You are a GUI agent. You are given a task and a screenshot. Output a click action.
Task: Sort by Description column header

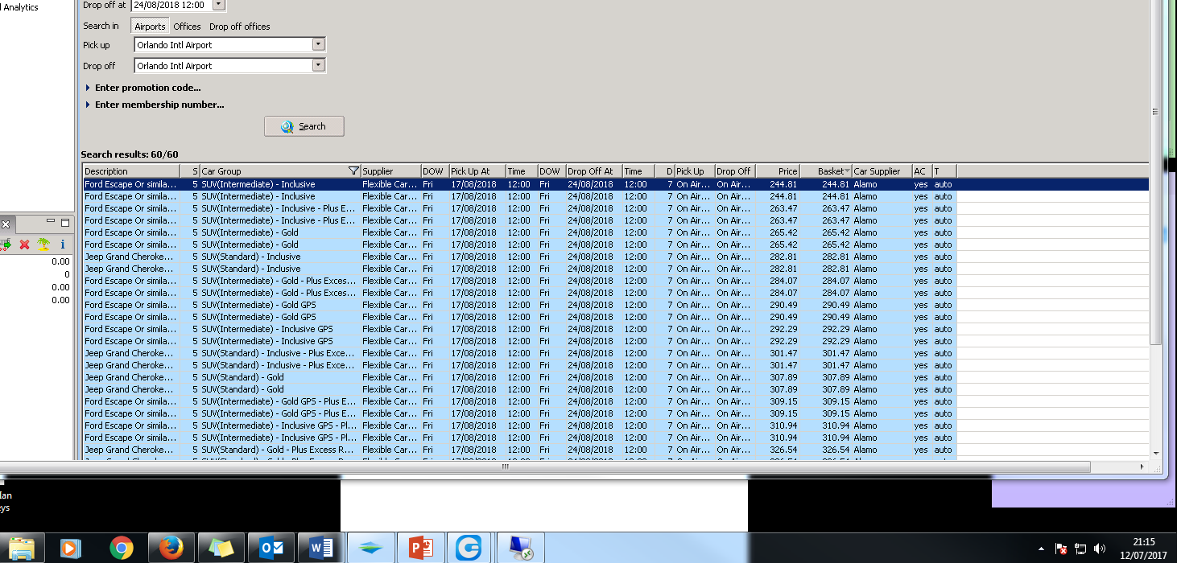point(131,171)
